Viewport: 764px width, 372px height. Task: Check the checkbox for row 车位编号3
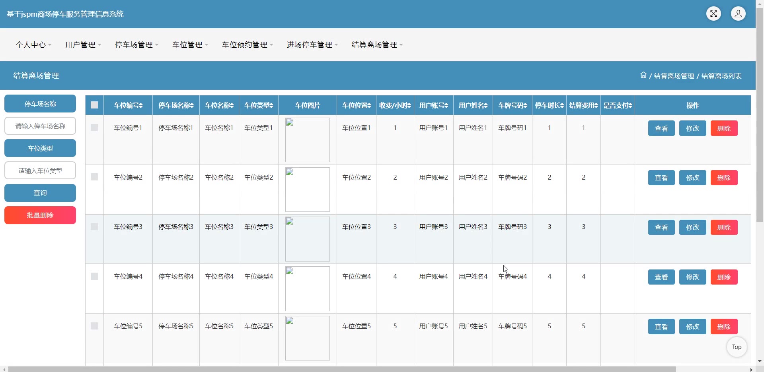94,227
